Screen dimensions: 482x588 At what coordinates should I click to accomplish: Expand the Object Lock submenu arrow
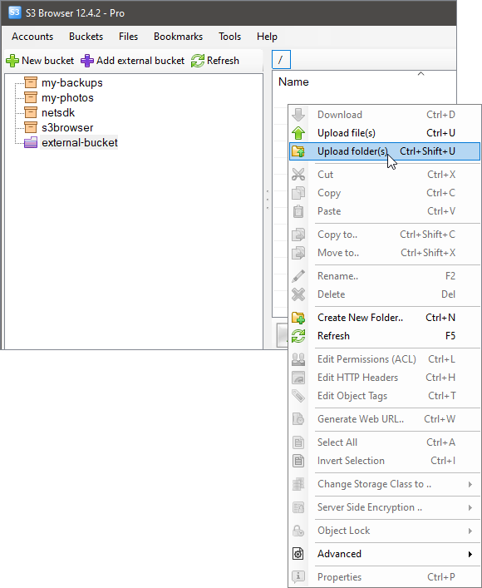pyautogui.click(x=470, y=531)
